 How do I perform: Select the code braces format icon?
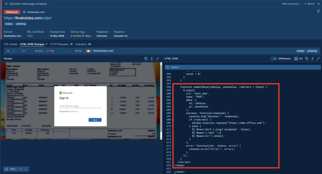(296, 59)
